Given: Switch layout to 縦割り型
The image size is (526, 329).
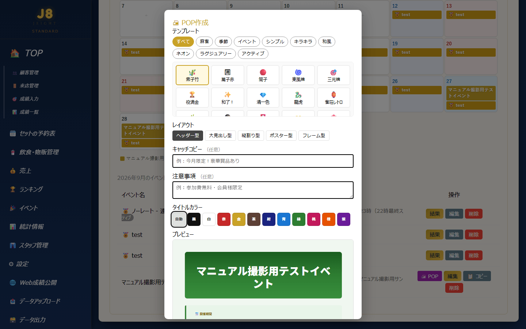Looking at the screenshot, I should [x=251, y=136].
